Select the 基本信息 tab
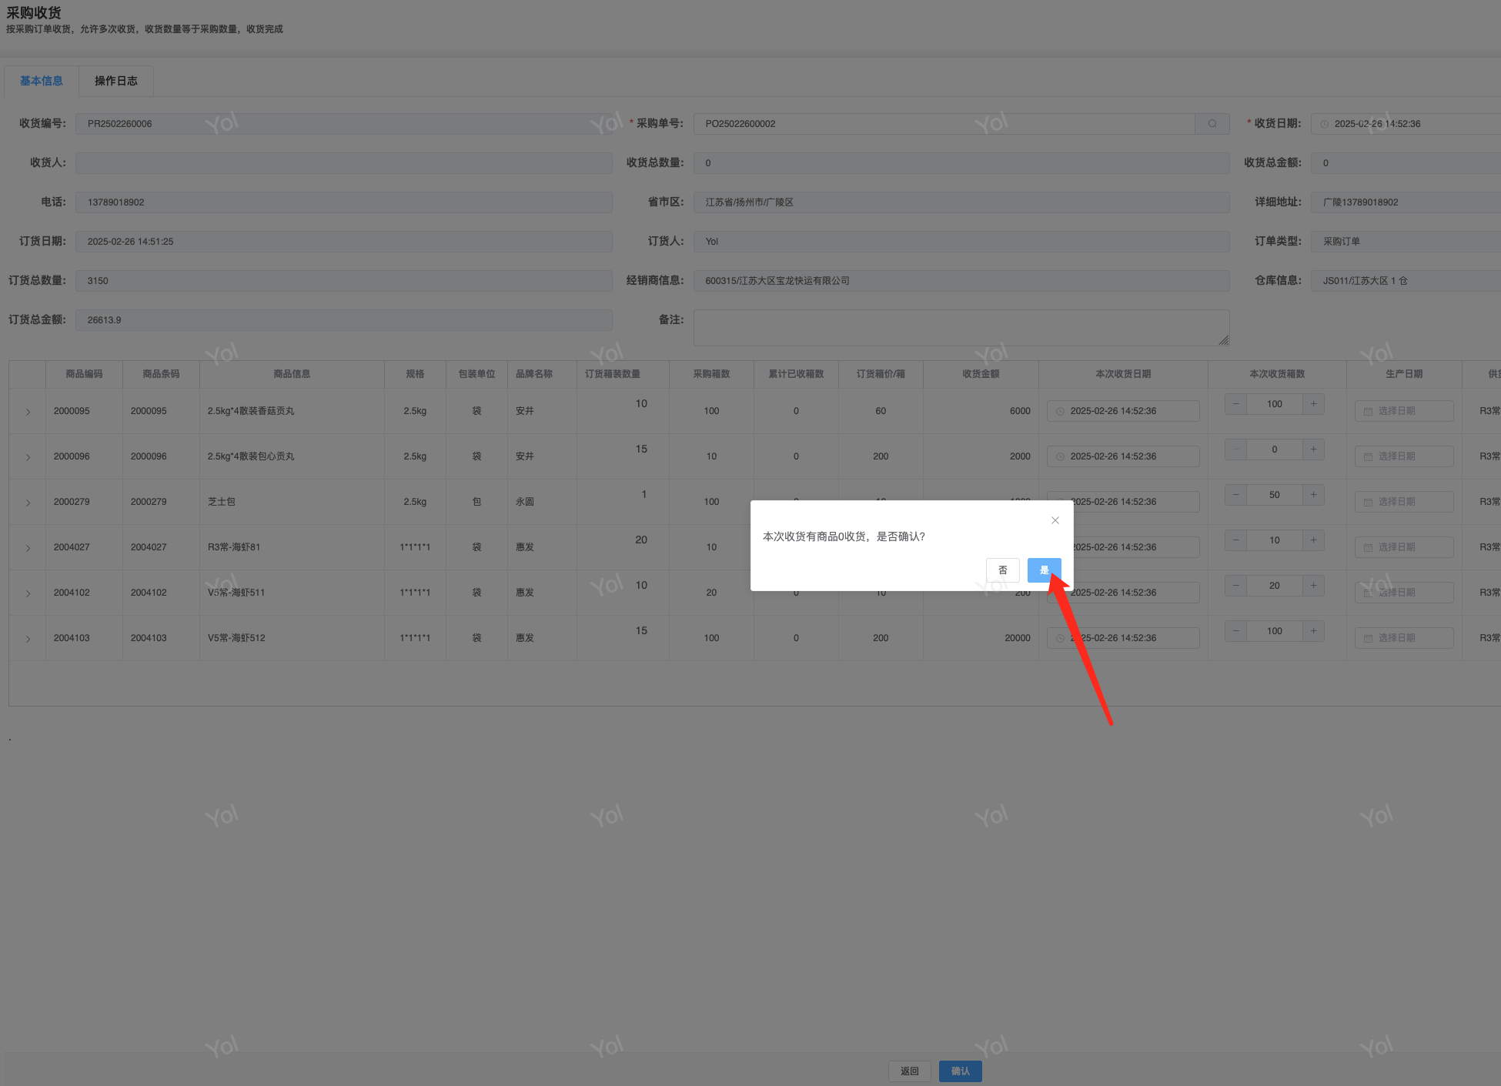 [42, 81]
